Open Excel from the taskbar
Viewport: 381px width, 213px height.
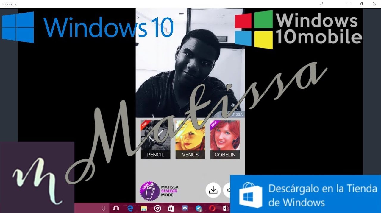click(226, 208)
